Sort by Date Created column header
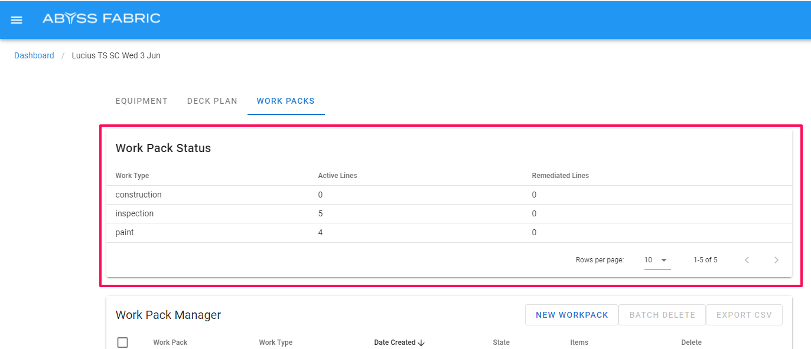This screenshot has height=349, width=811. coord(394,343)
